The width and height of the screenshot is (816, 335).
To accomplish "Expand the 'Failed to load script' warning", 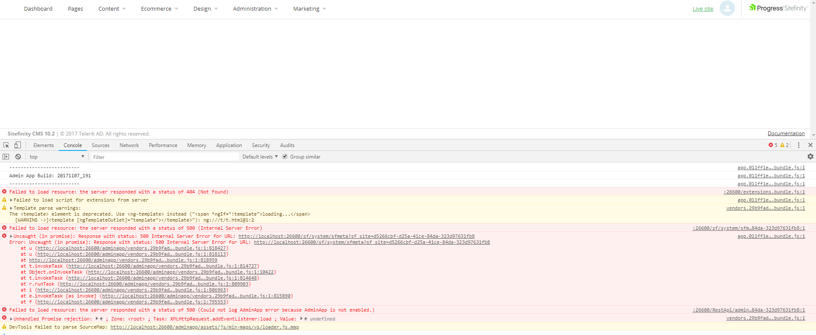I will click(x=11, y=200).
